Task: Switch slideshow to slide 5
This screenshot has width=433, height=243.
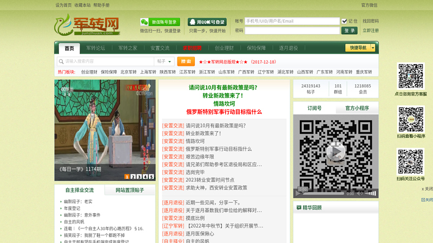Action: coord(152,177)
